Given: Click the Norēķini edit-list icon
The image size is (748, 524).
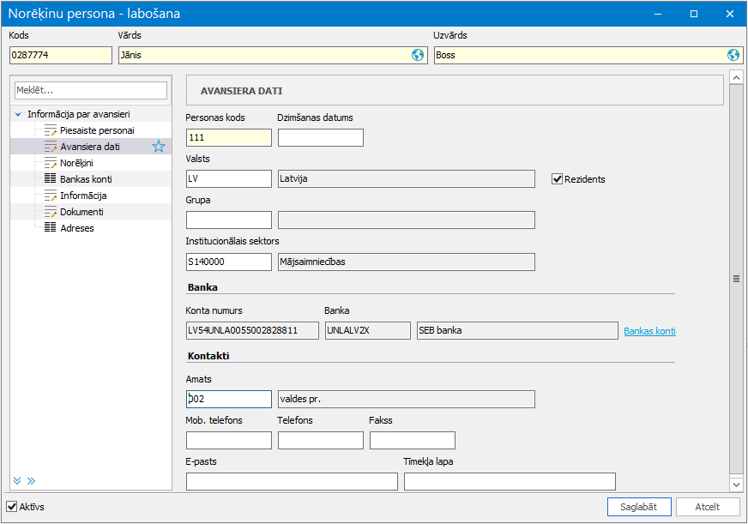Looking at the screenshot, I should [x=50, y=163].
